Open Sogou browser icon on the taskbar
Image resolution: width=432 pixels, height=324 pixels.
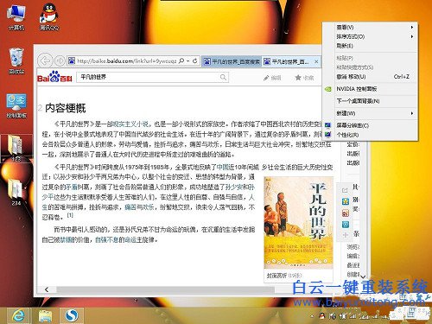(x=72, y=316)
